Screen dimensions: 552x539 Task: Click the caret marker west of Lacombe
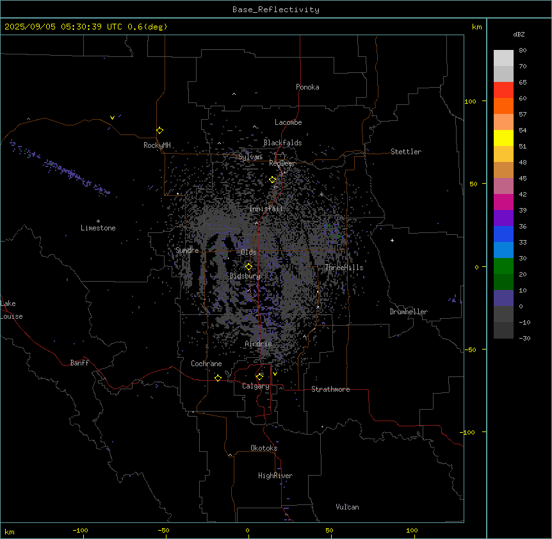(254, 127)
